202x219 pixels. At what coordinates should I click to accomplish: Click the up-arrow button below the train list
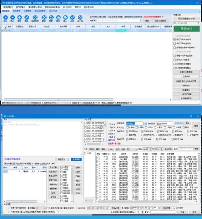pos(87,201)
